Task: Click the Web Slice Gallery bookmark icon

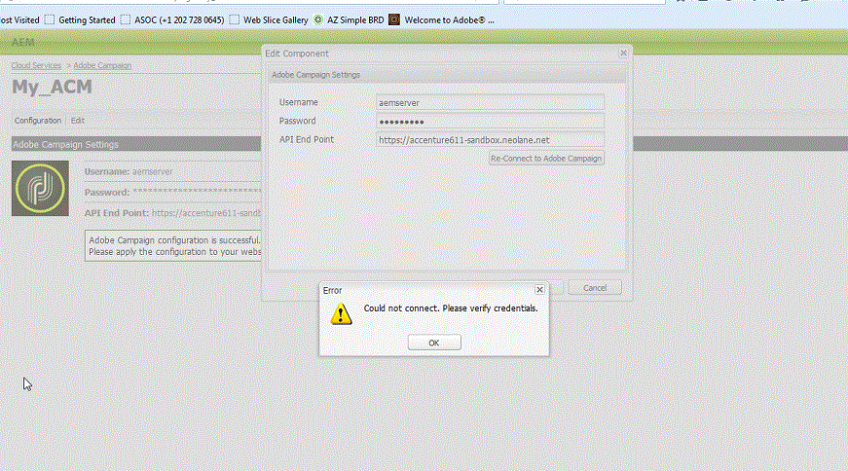Action: 235,20
